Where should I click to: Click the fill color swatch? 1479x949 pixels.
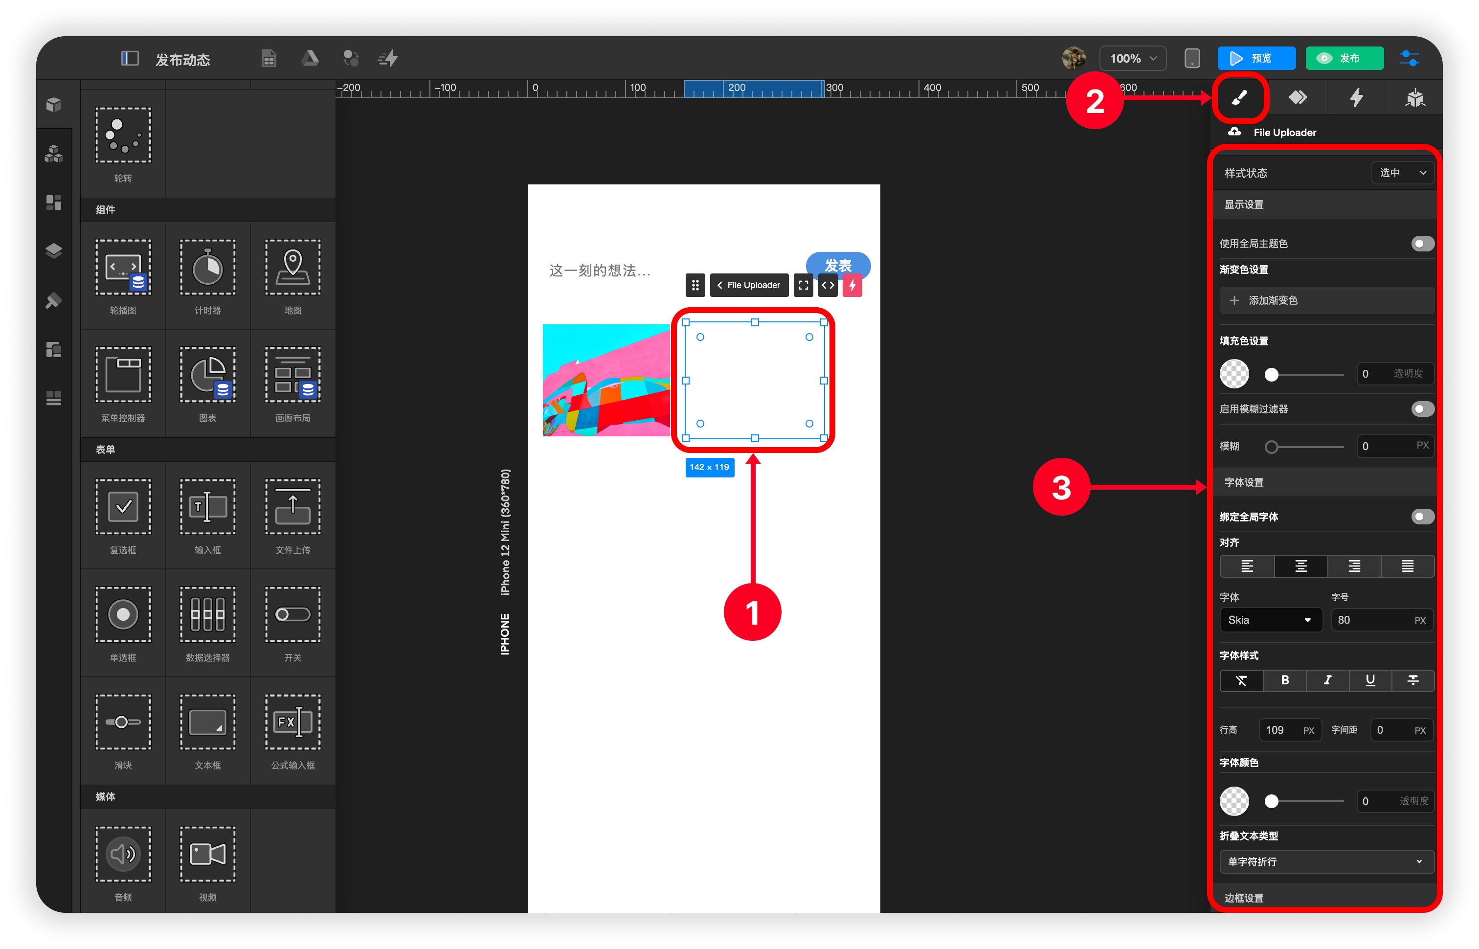click(x=1234, y=373)
